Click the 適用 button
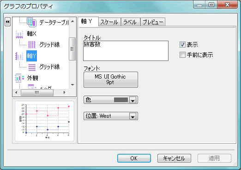Screen dimensions: 241x170 click(214, 158)
